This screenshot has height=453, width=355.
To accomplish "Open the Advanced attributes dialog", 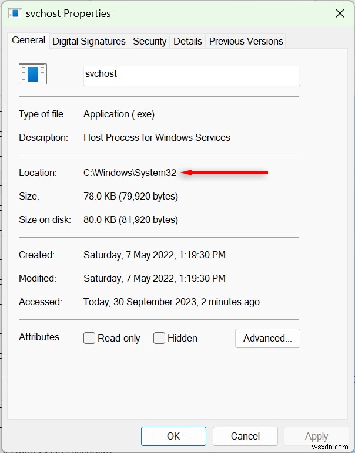I will pyautogui.click(x=267, y=338).
